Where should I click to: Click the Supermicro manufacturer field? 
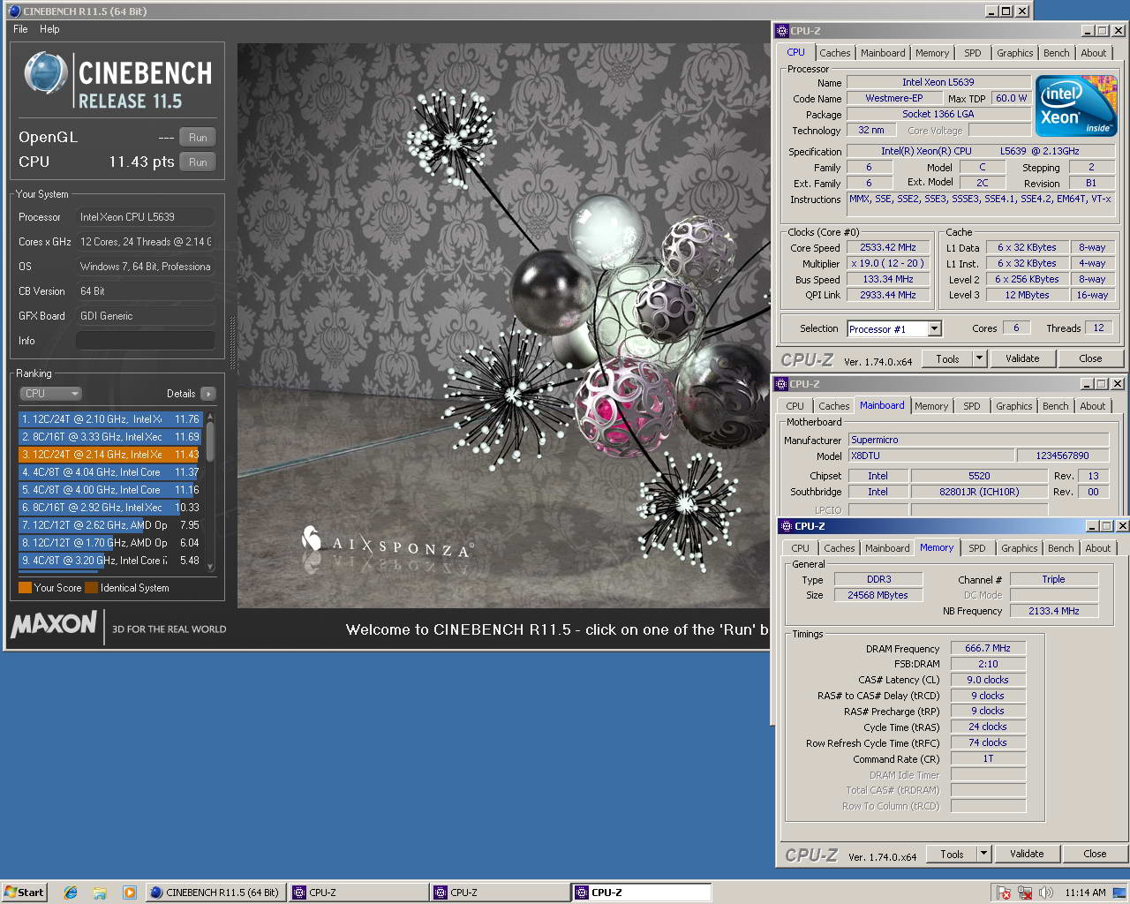(x=978, y=440)
